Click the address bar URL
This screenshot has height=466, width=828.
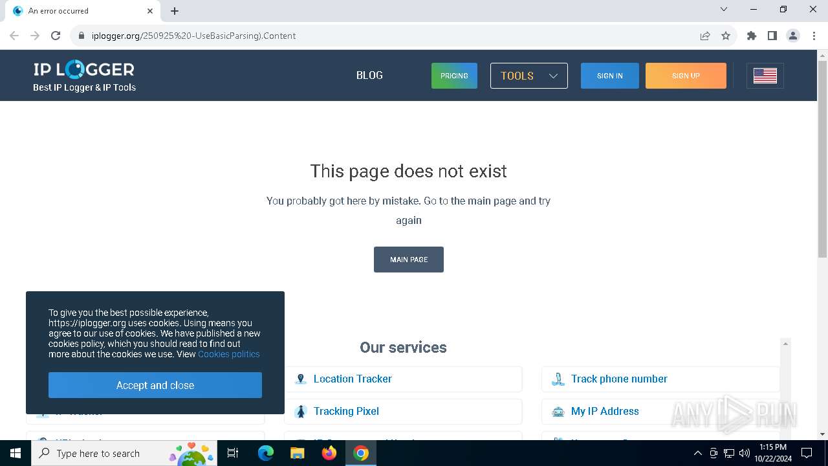tap(193, 36)
